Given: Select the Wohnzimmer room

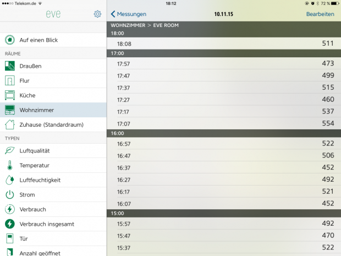Looking at the screenshot, I should click(x=53, y=110).
